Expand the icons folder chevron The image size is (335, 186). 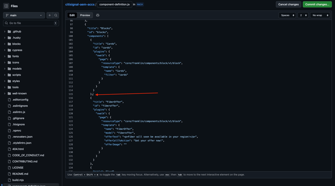(x=5, y=62)
